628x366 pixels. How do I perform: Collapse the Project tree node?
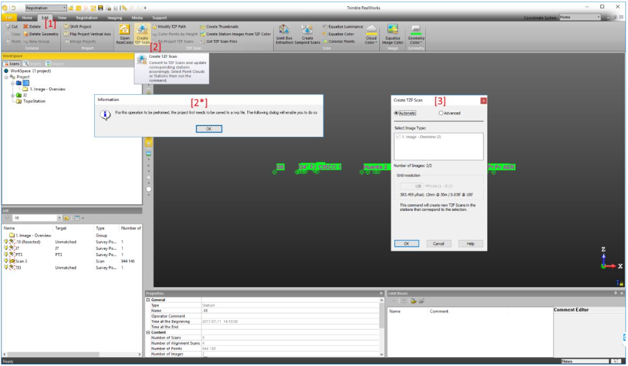click(x=6, y=77)
